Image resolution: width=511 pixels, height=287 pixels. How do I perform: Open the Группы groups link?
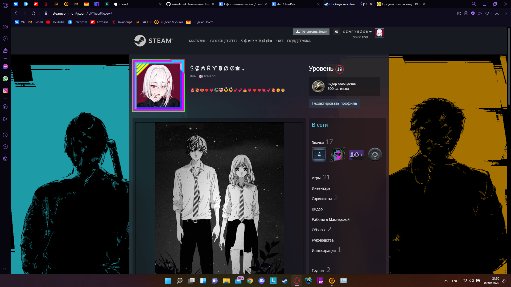[318, 271]
